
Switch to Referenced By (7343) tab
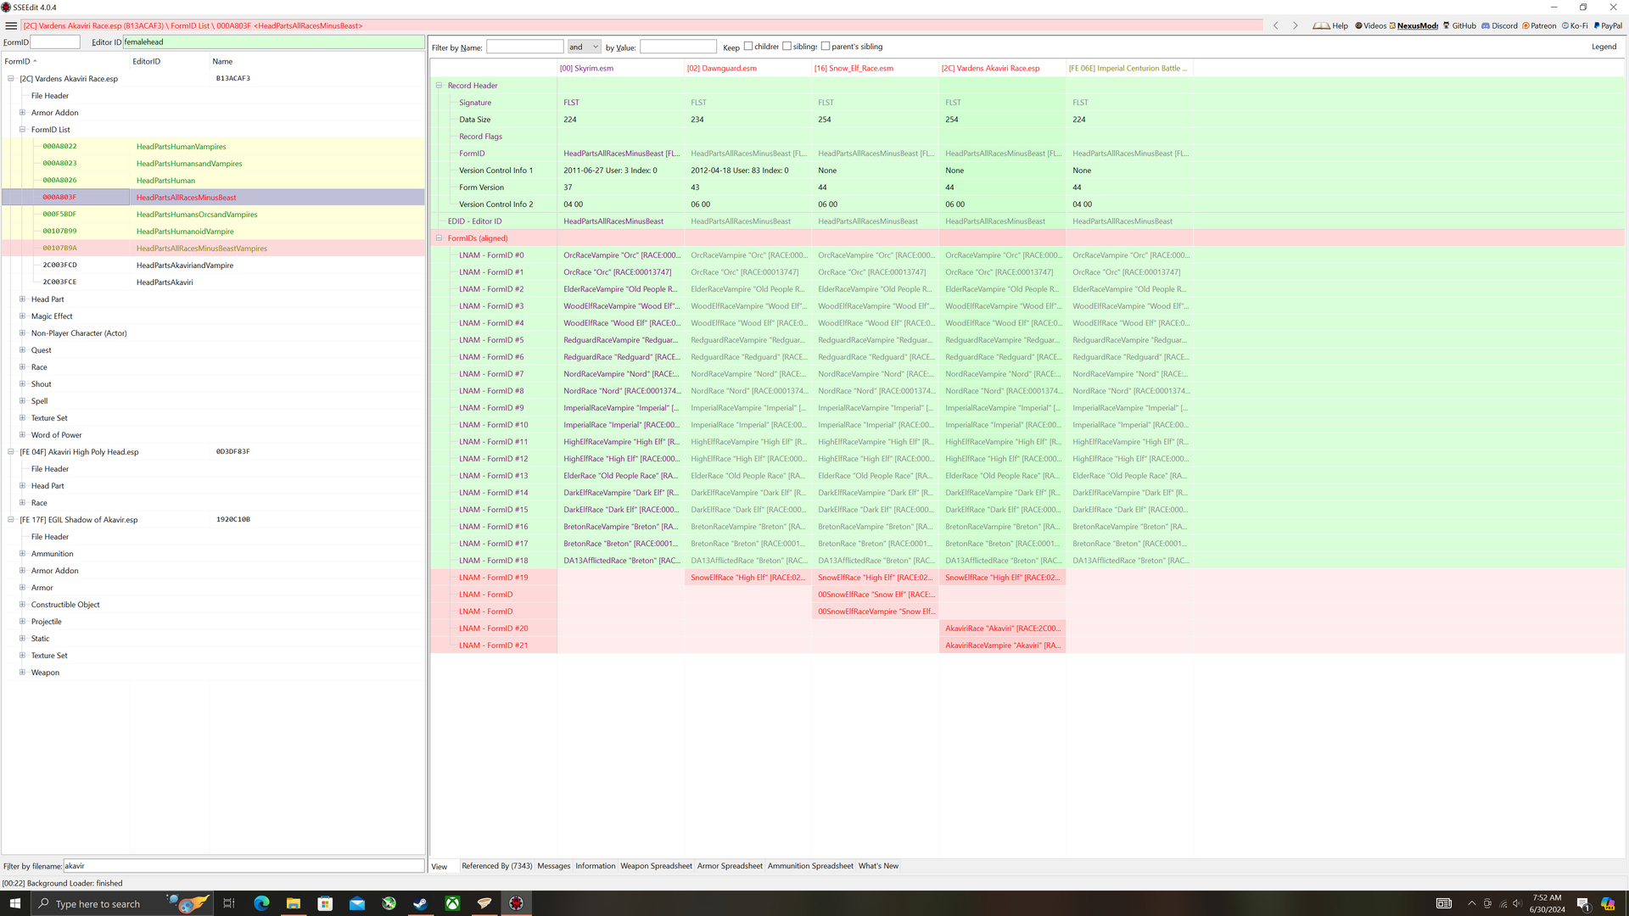(x=497, y=866)
